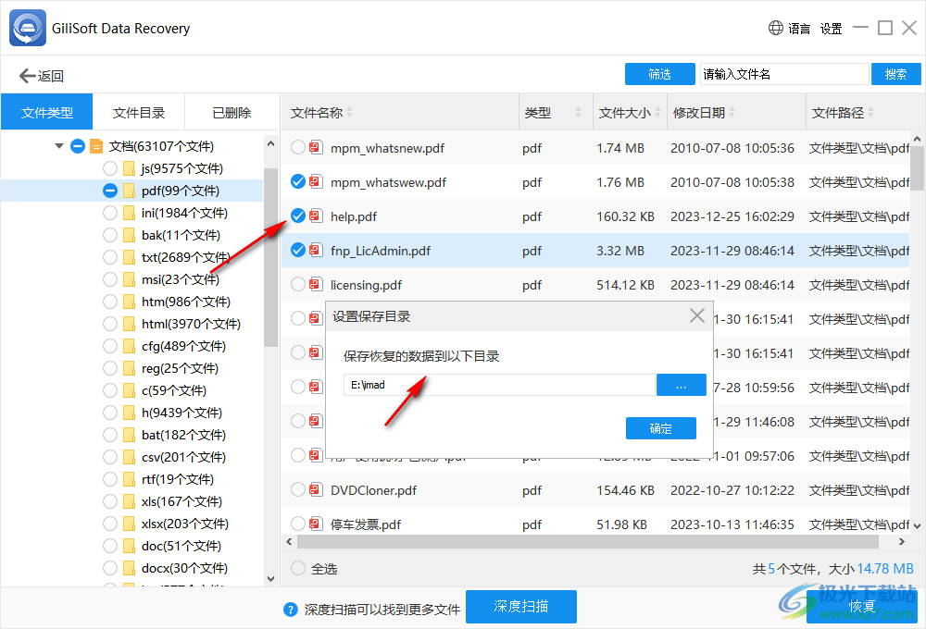Open the 设置 settings icon
Screen dimensions: 926x629
[x=831, y=28]
